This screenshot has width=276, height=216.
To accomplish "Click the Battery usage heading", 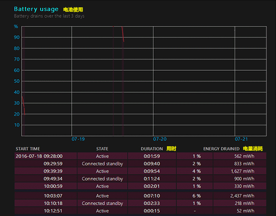I will click(x=36, y=9).
